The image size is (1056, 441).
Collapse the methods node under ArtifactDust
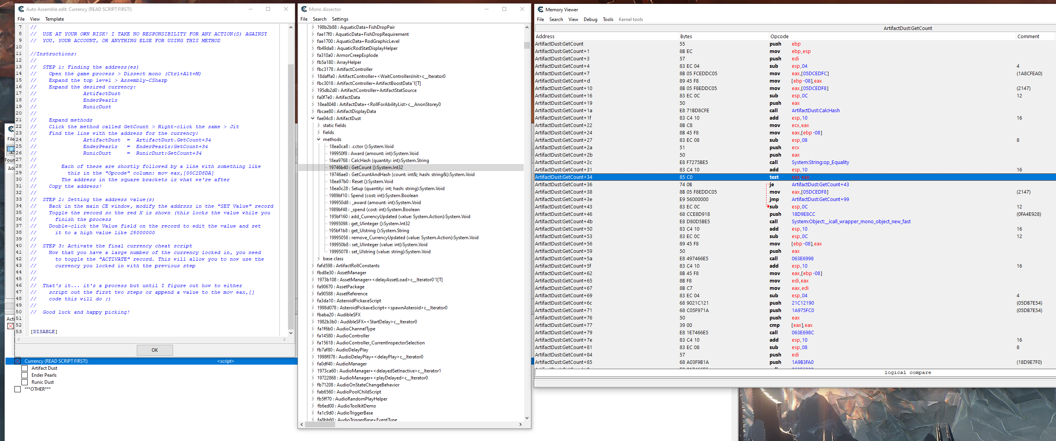(x=319, y=139)
